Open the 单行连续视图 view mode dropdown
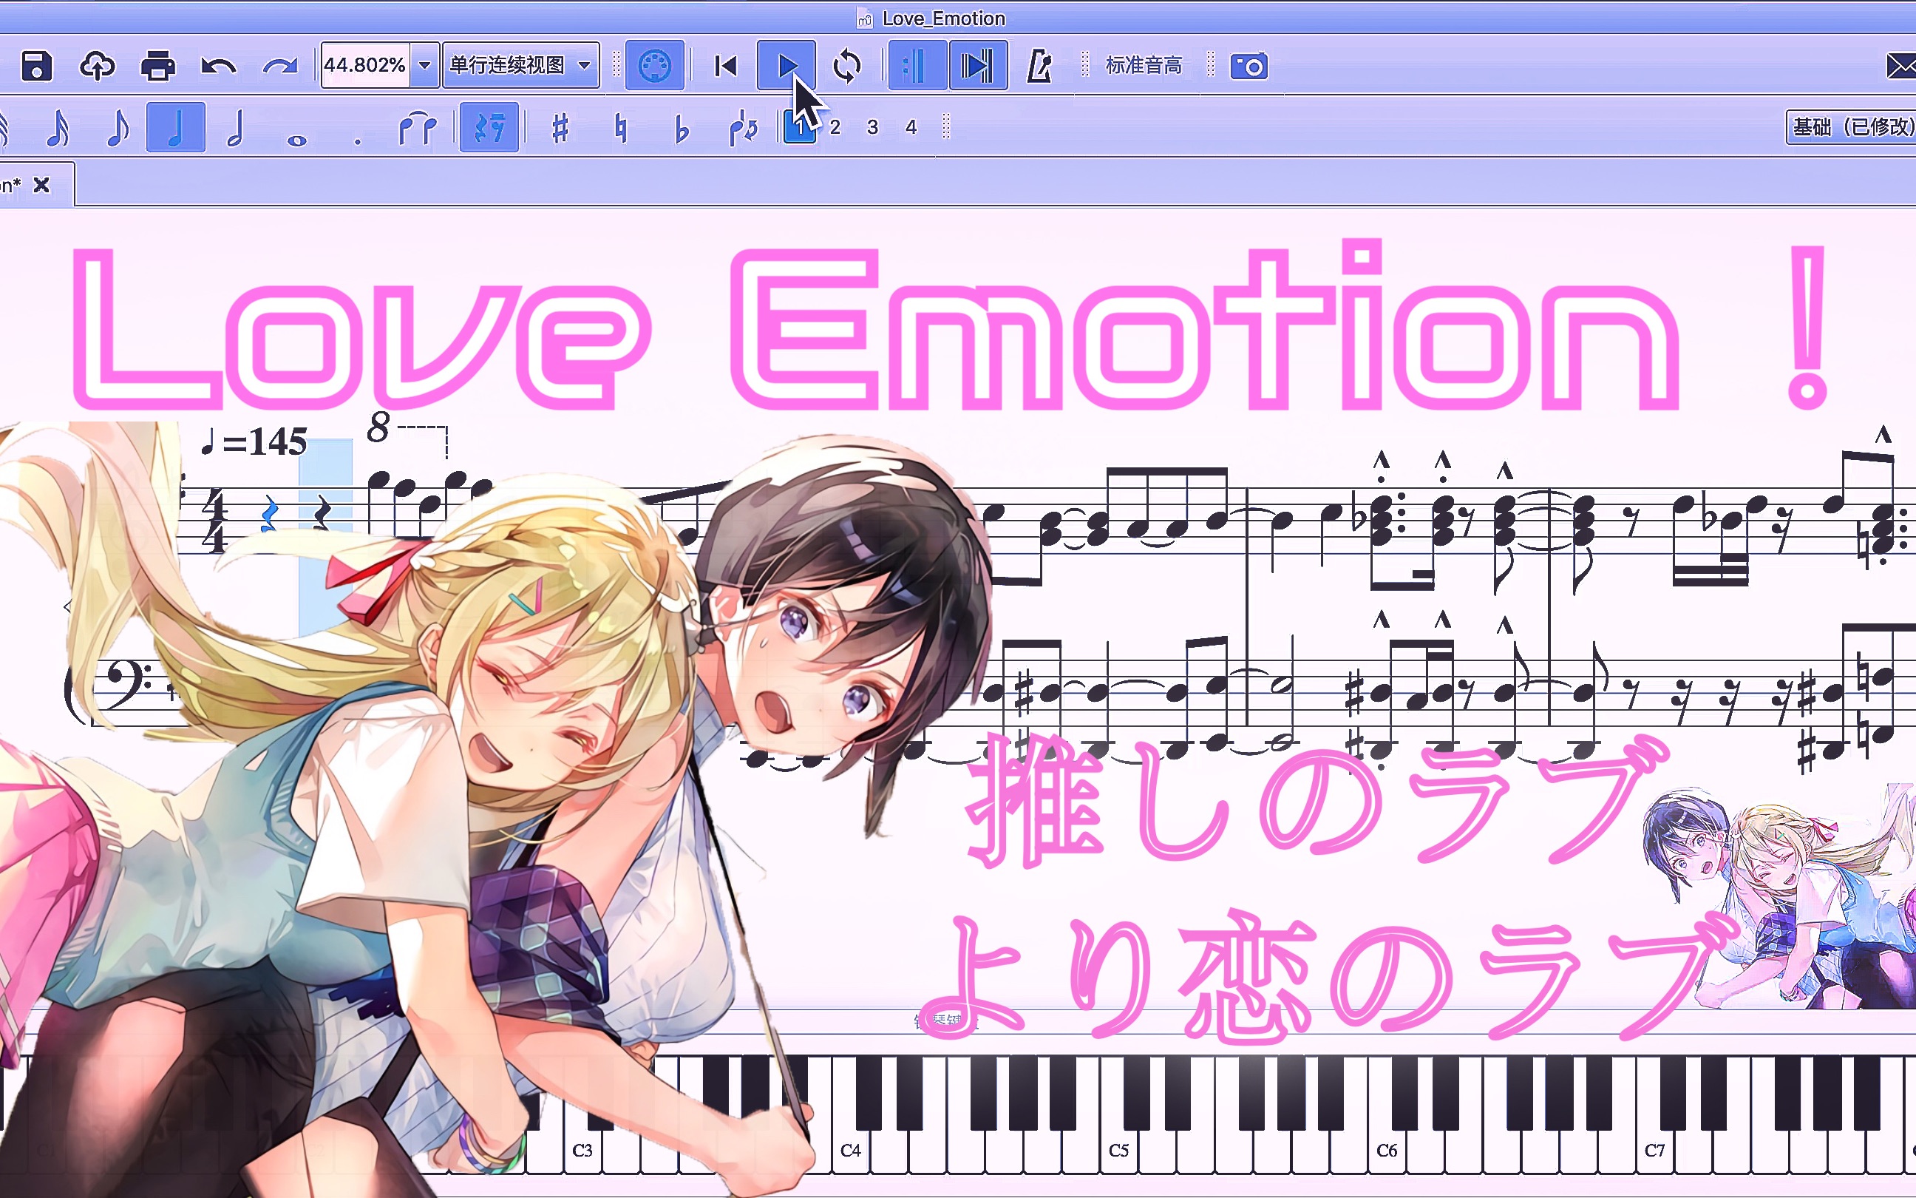Screen dimensions: 1916x1198 (520, 65)
